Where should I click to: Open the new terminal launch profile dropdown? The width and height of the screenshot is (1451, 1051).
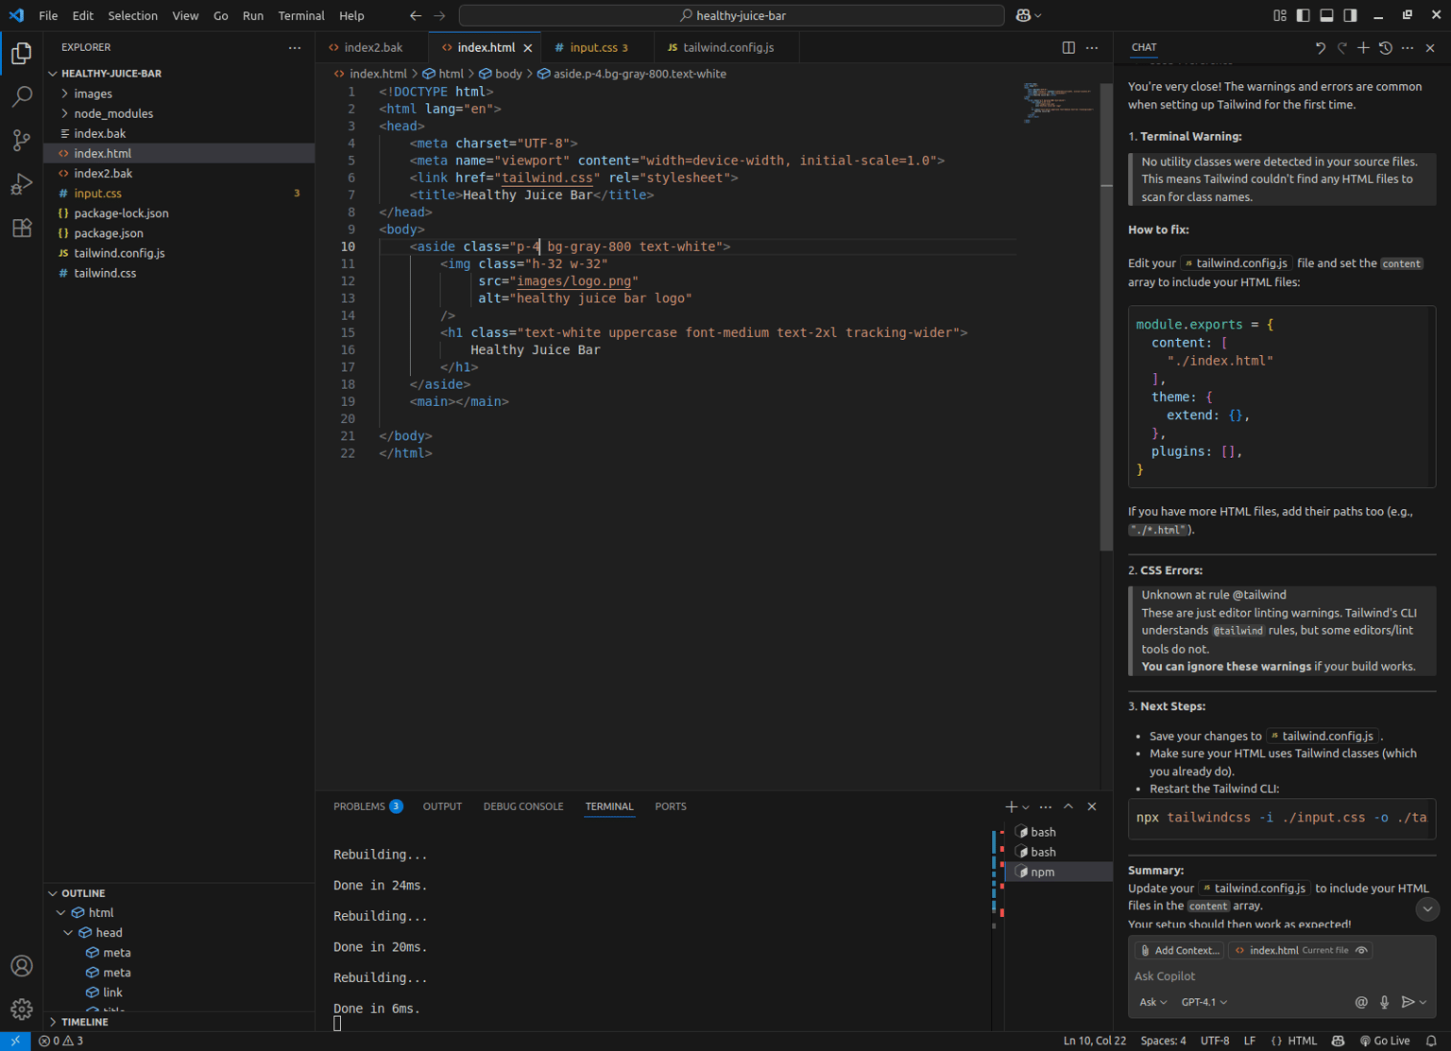1026,807
